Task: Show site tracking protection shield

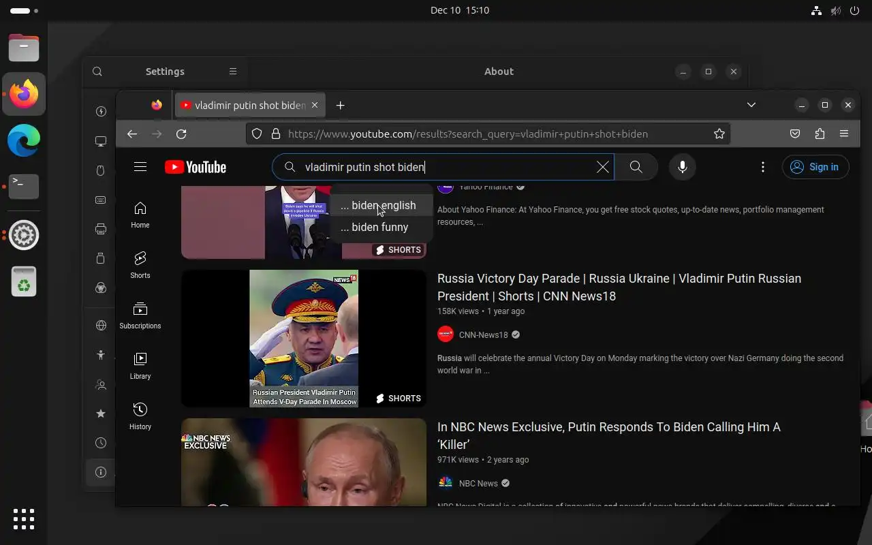Action: (257, 134)
